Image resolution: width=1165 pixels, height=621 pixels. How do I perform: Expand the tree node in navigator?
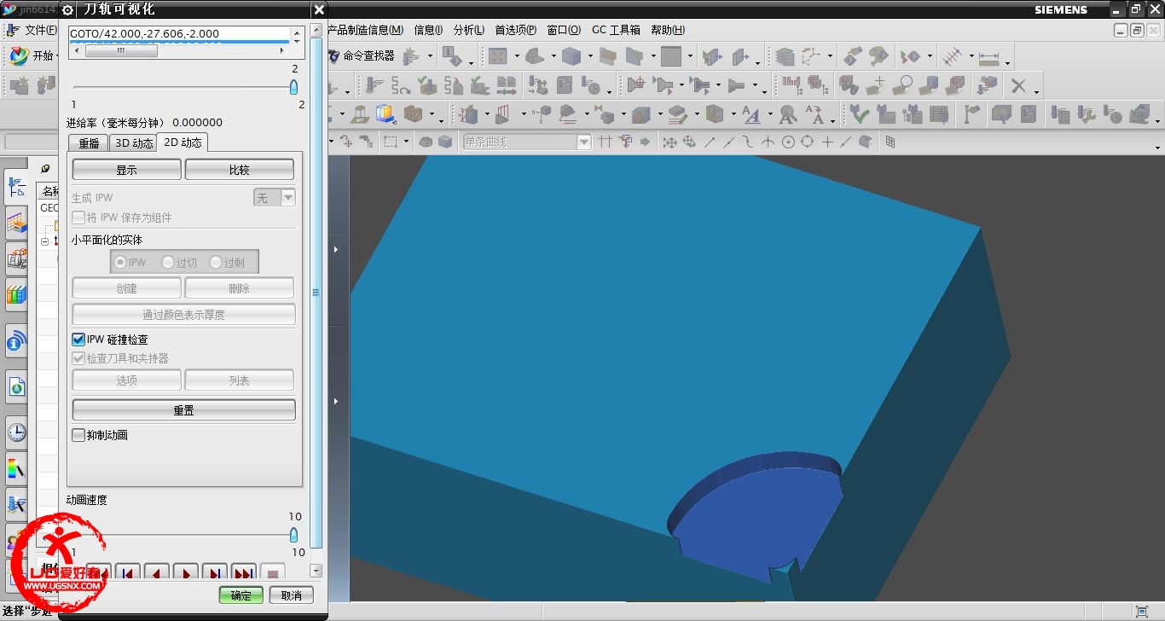click(44, 241)
